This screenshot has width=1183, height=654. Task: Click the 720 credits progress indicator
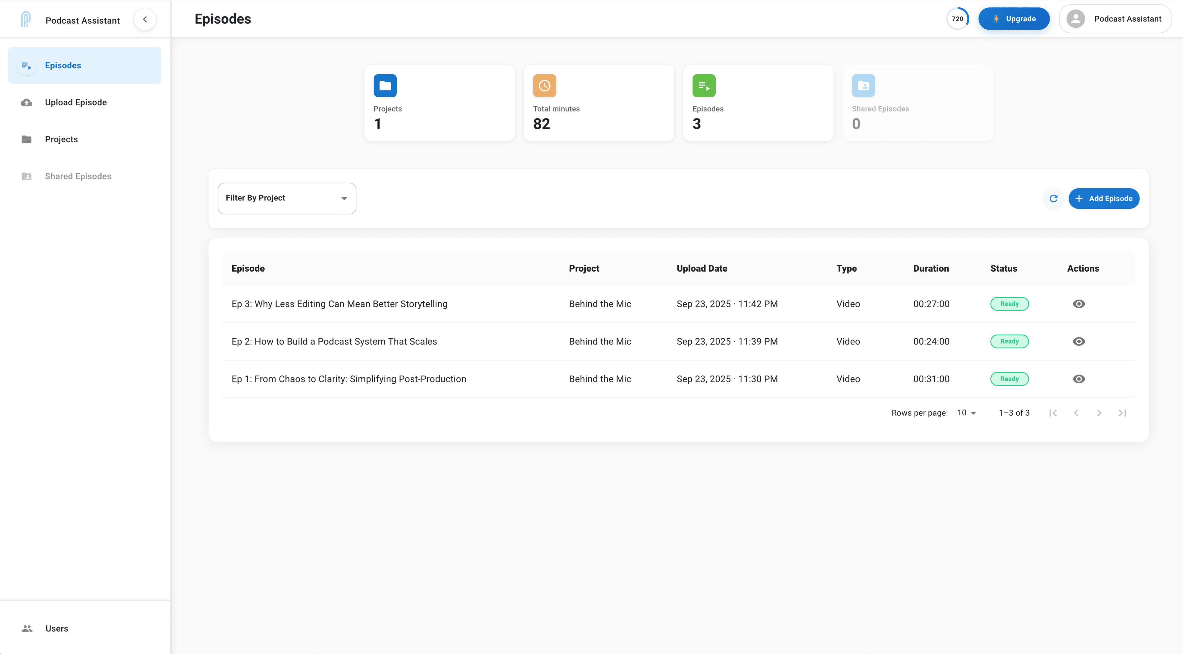click(958, 19)
